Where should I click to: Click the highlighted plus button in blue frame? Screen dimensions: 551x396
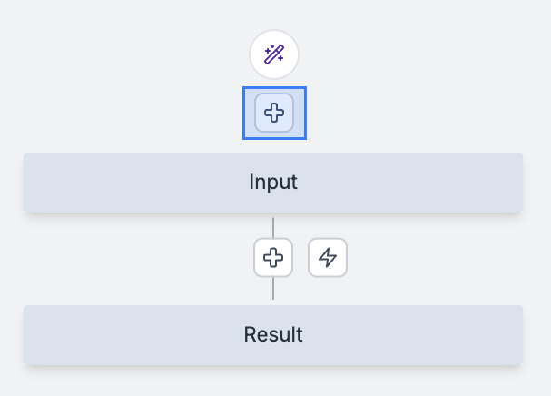(274, 114)
